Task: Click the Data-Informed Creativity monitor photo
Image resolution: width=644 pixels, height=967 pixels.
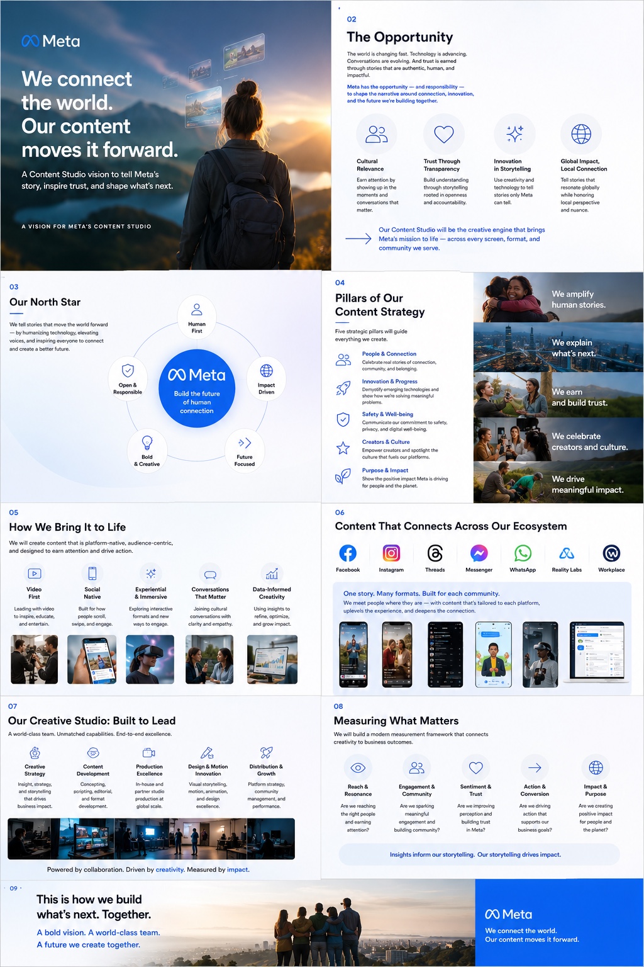Action: click(x=272, y=659)
